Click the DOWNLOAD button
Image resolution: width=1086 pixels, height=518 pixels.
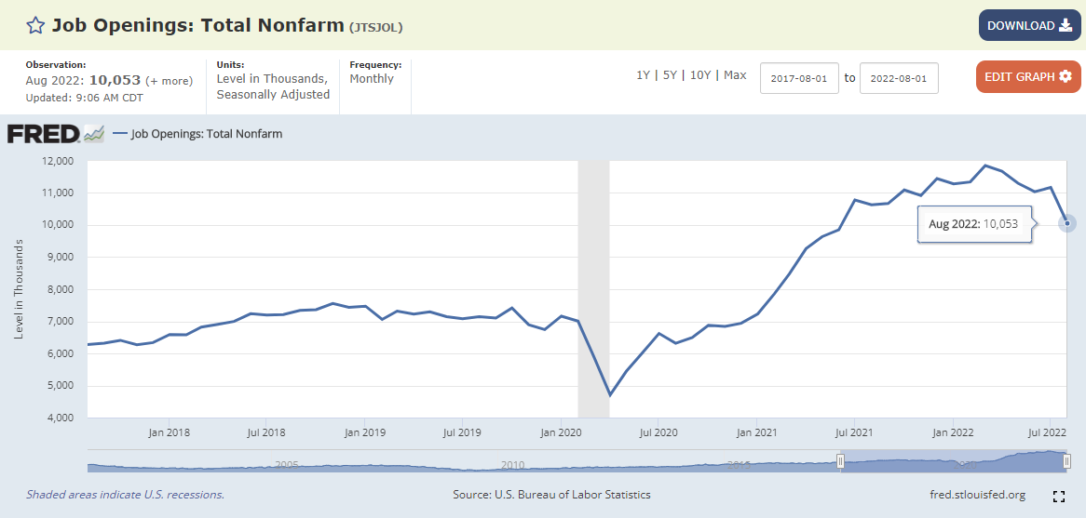pyautogui.click(x=1030, y=26)
